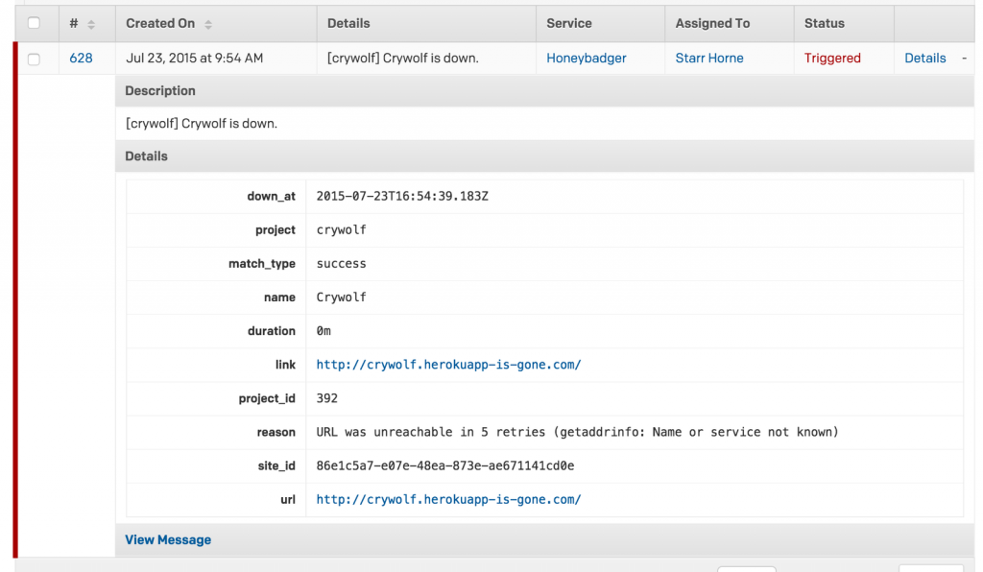This screenshot has height=572, width=983.
Task: Sort the Assigned To column
Action: coord(713,23)
